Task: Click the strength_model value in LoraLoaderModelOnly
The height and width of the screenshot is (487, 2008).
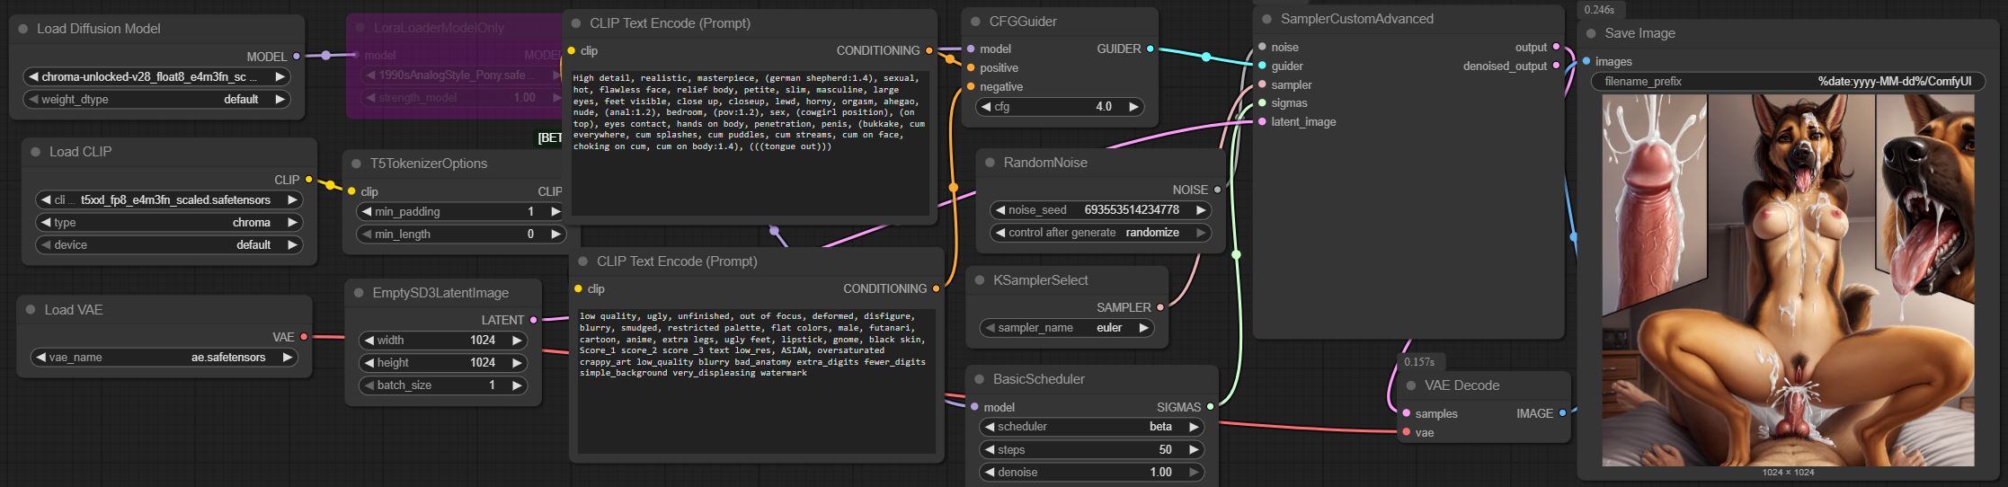Action: 524,98
